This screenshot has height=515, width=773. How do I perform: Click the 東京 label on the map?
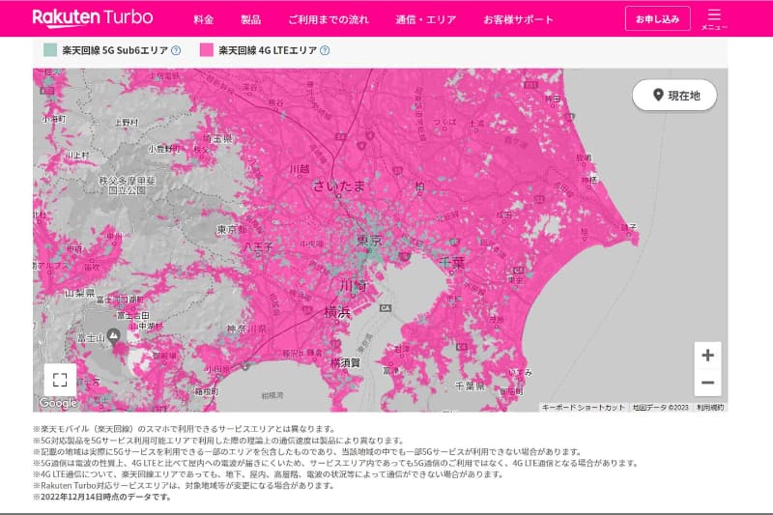tap(369, 240)
